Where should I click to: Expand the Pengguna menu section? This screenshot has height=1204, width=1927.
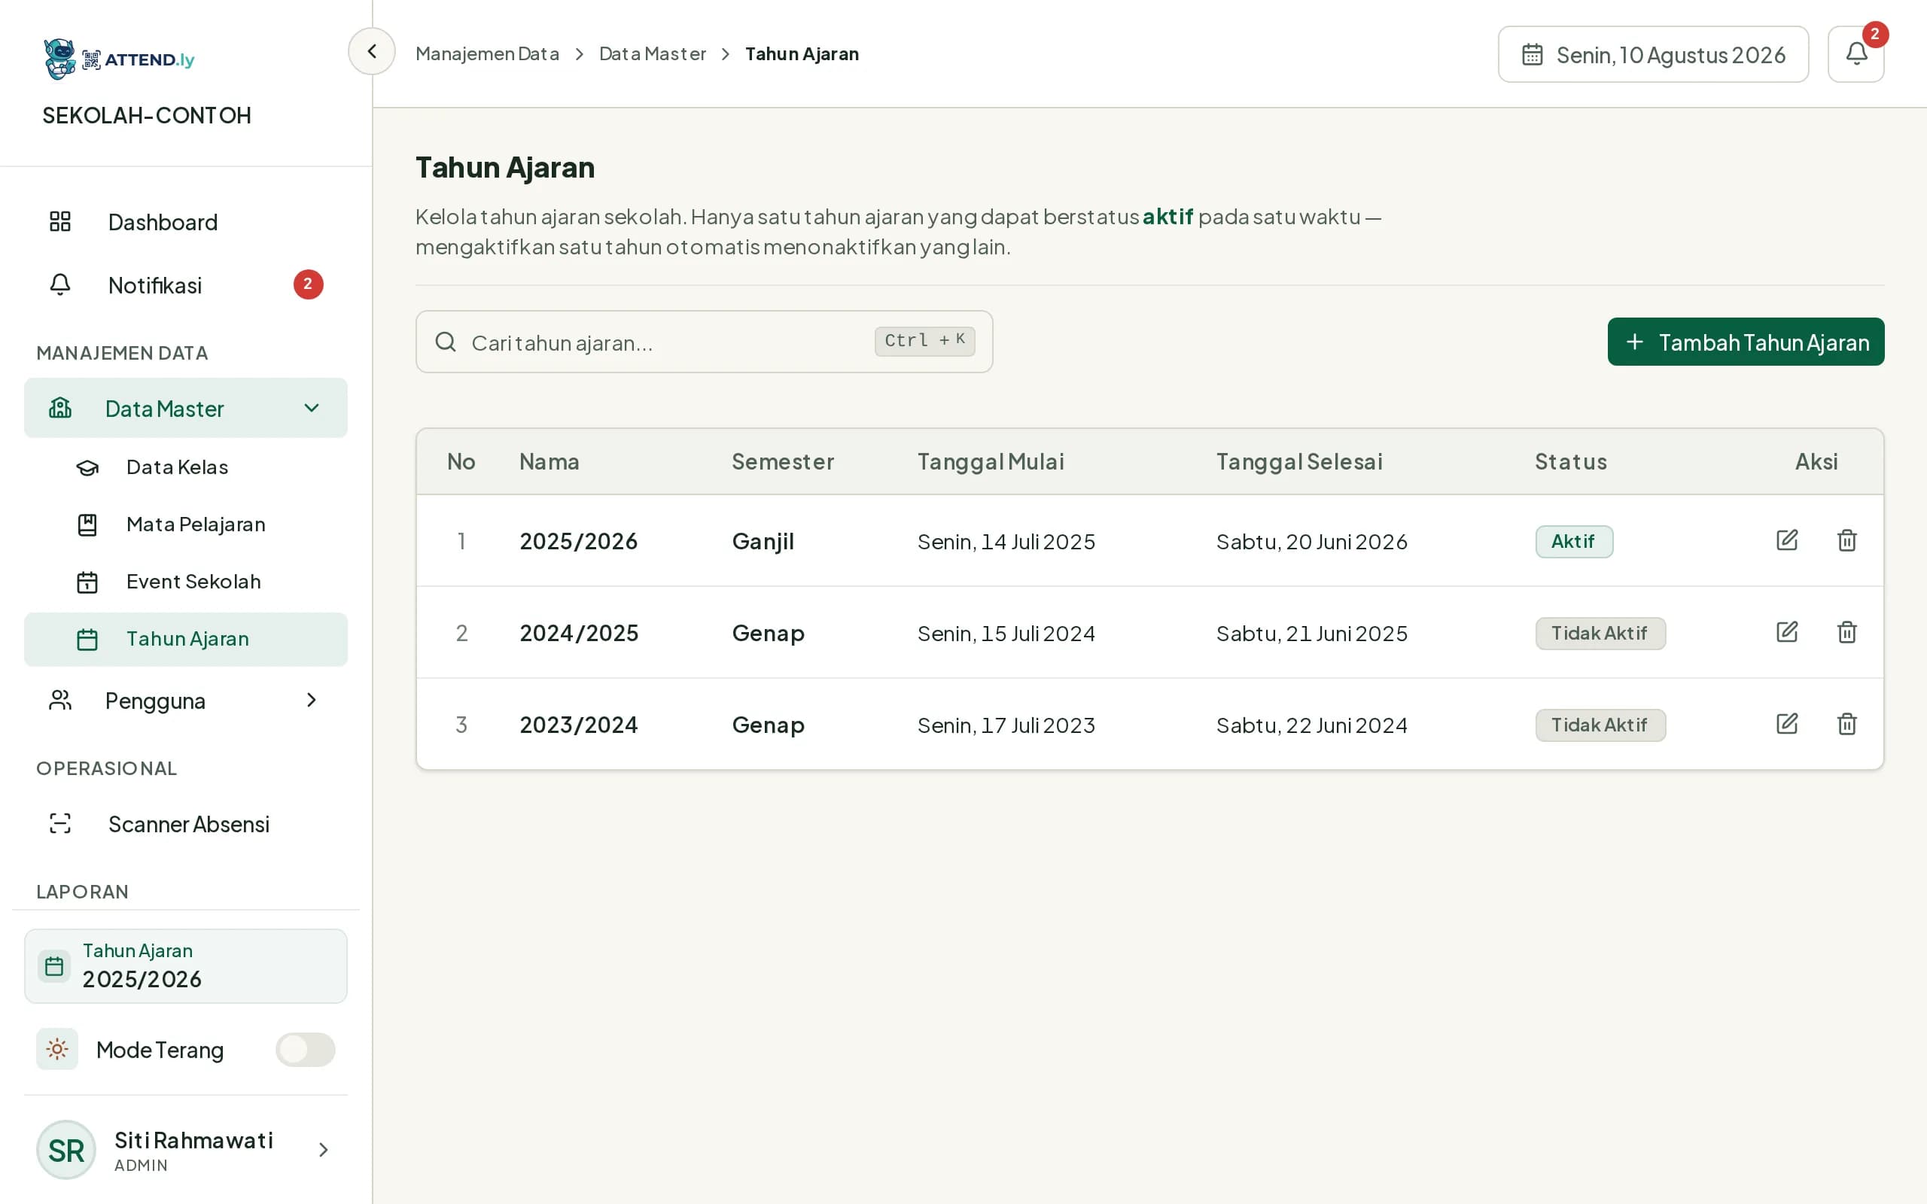pyautogui.click(x=185, y=700)
